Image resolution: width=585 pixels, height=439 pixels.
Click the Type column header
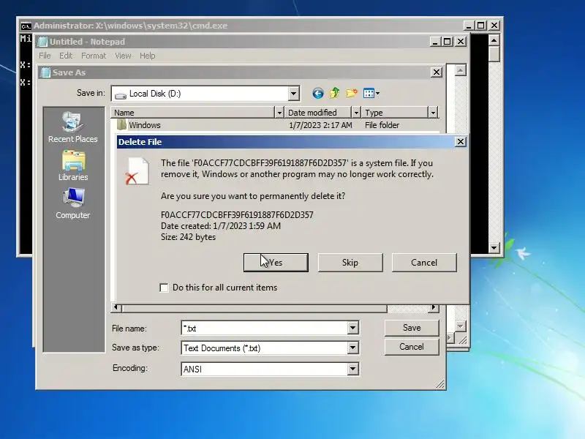395,113
